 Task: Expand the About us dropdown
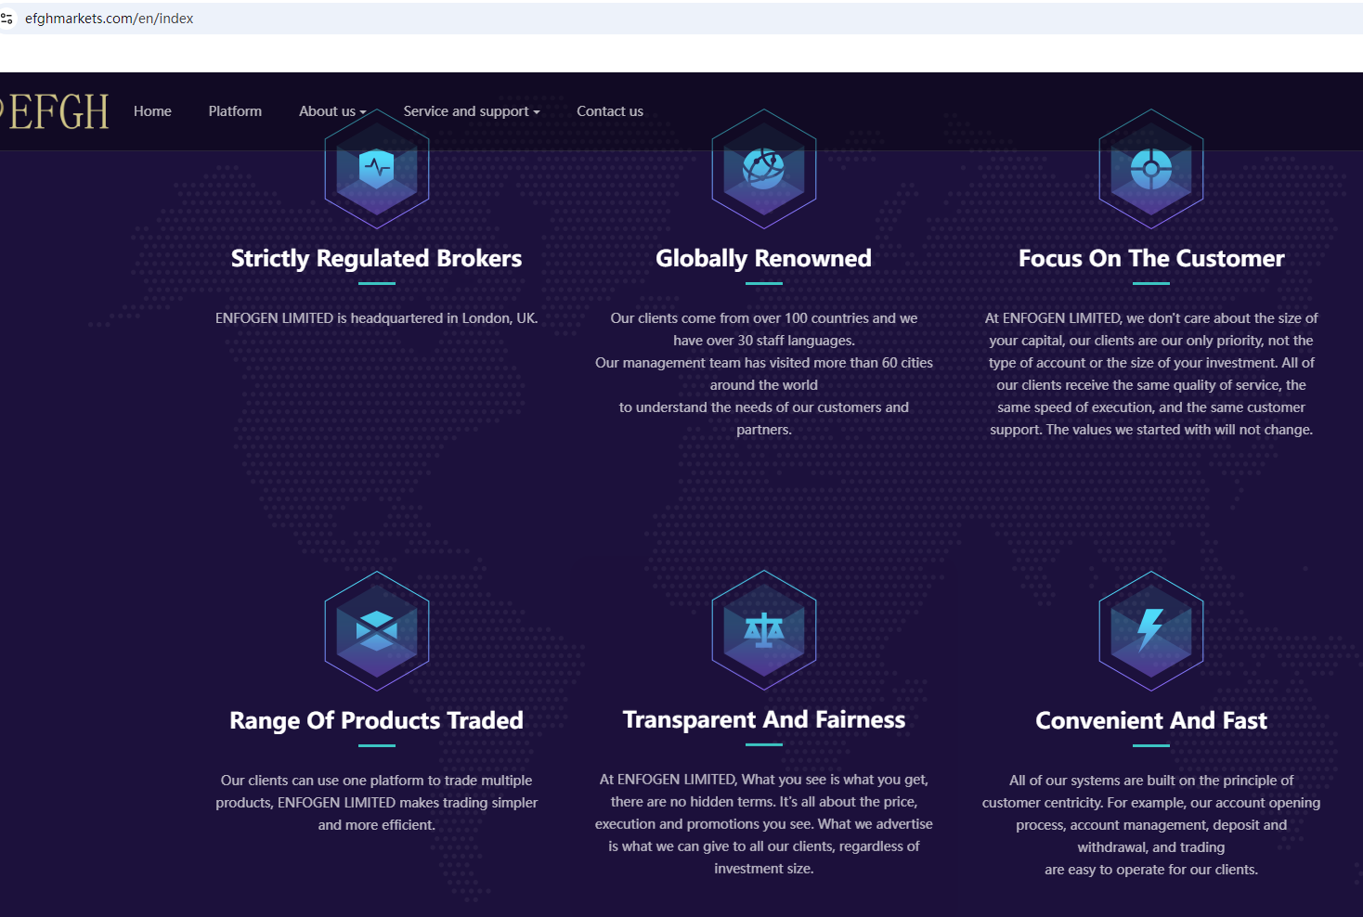click(x=332, y=111)
